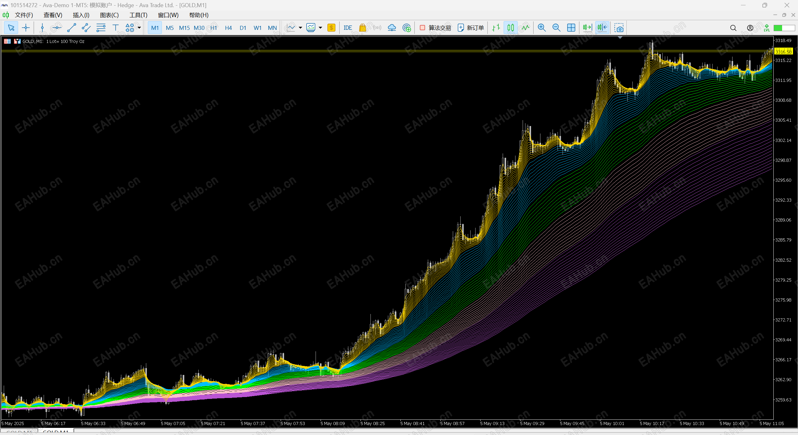The image size is (798, 435).
Task: Open the MQL5 Market shopping bag
Action: point(362,28)
